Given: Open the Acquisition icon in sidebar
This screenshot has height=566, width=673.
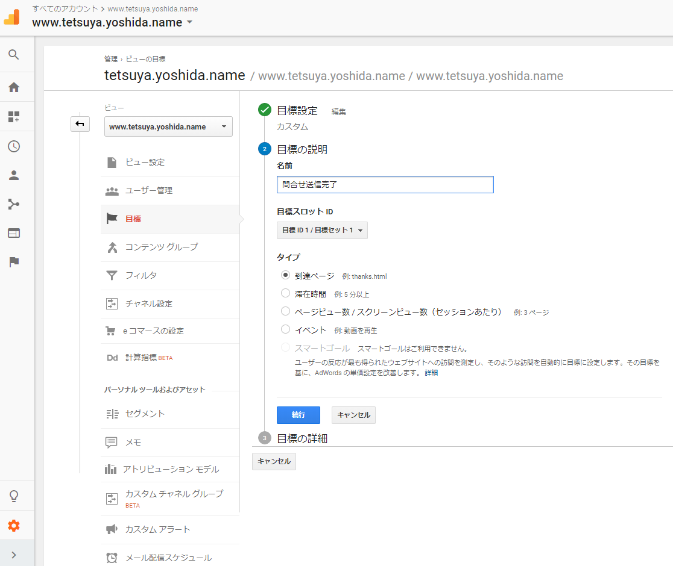Looking at the screenshot, I should click(x=13, y=204).
